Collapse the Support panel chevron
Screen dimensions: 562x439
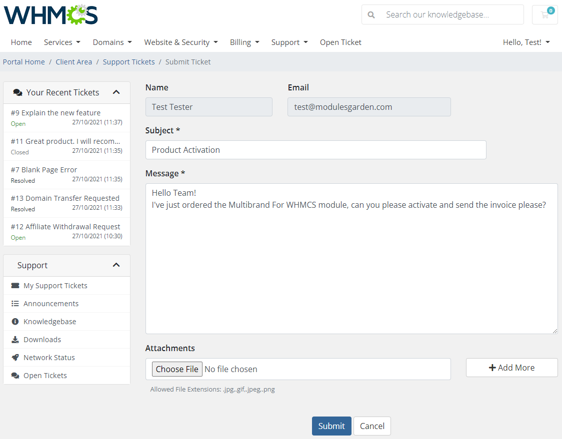116,265
